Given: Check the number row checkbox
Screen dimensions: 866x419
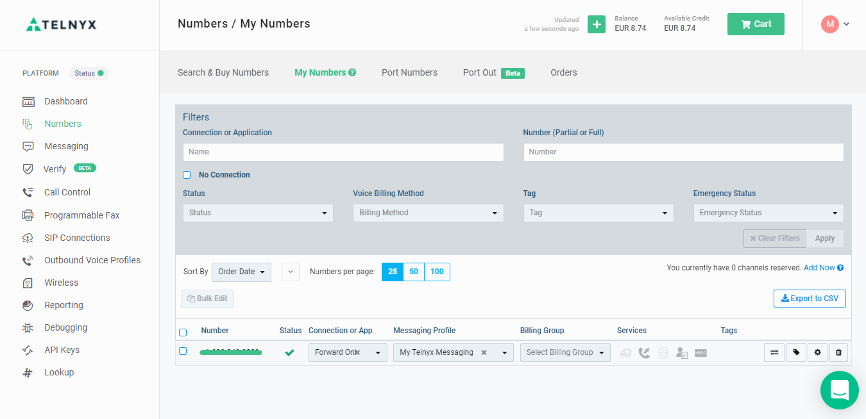Looking at the screenshot, I should 183,351.
